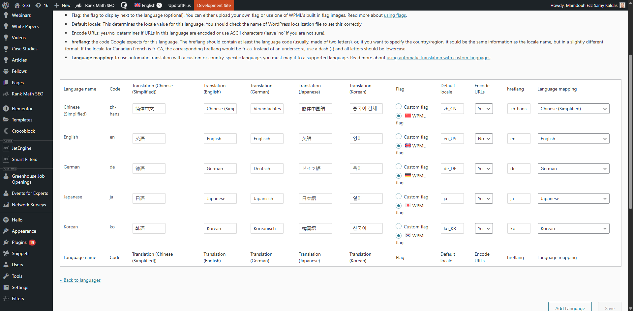This screenshot has height=311, width=633.
Task: Open UpdraftPlus in the admin bar
Action: click(179, 5)
